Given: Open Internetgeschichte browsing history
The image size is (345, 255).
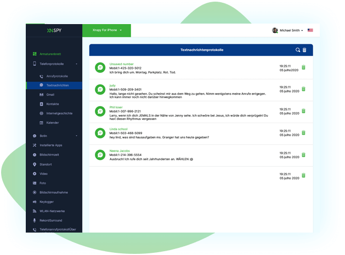Looking at the screenshot, I should (59, 113).
